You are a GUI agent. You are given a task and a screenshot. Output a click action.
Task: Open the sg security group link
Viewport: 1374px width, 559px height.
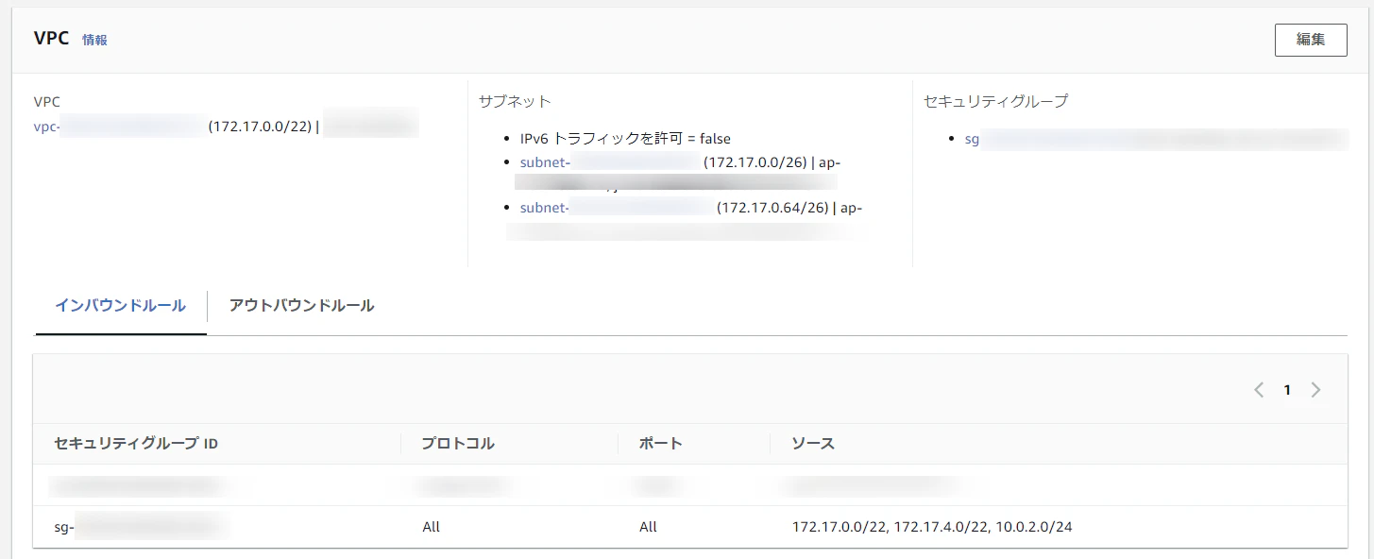[x=1156, y=140]
